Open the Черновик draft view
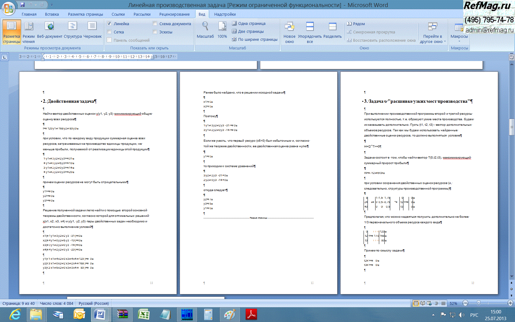Viewport: 515px width, 322px height. tap(92, 32)
